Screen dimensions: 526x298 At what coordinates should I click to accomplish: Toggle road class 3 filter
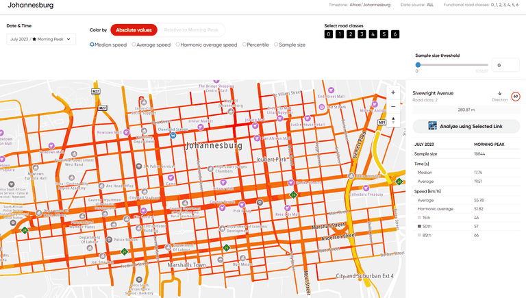(x=362, y=34)
